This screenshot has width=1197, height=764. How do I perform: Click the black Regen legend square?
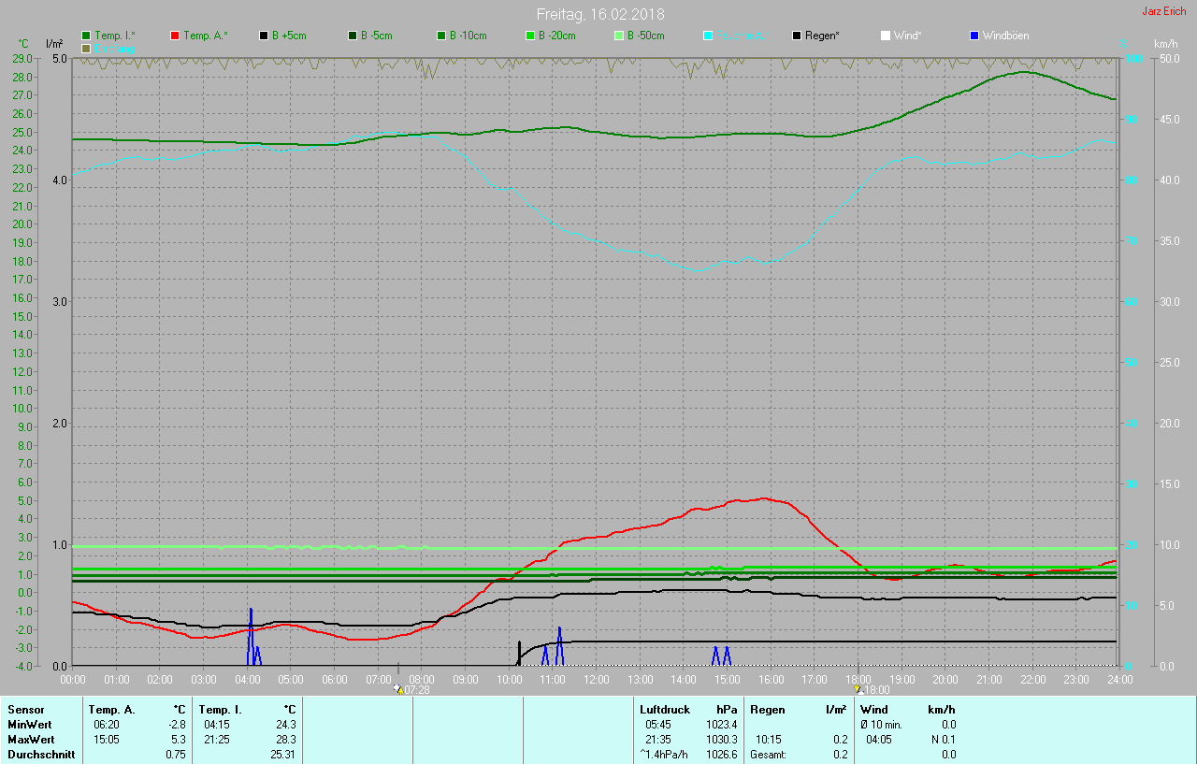(x=797, y=36)
